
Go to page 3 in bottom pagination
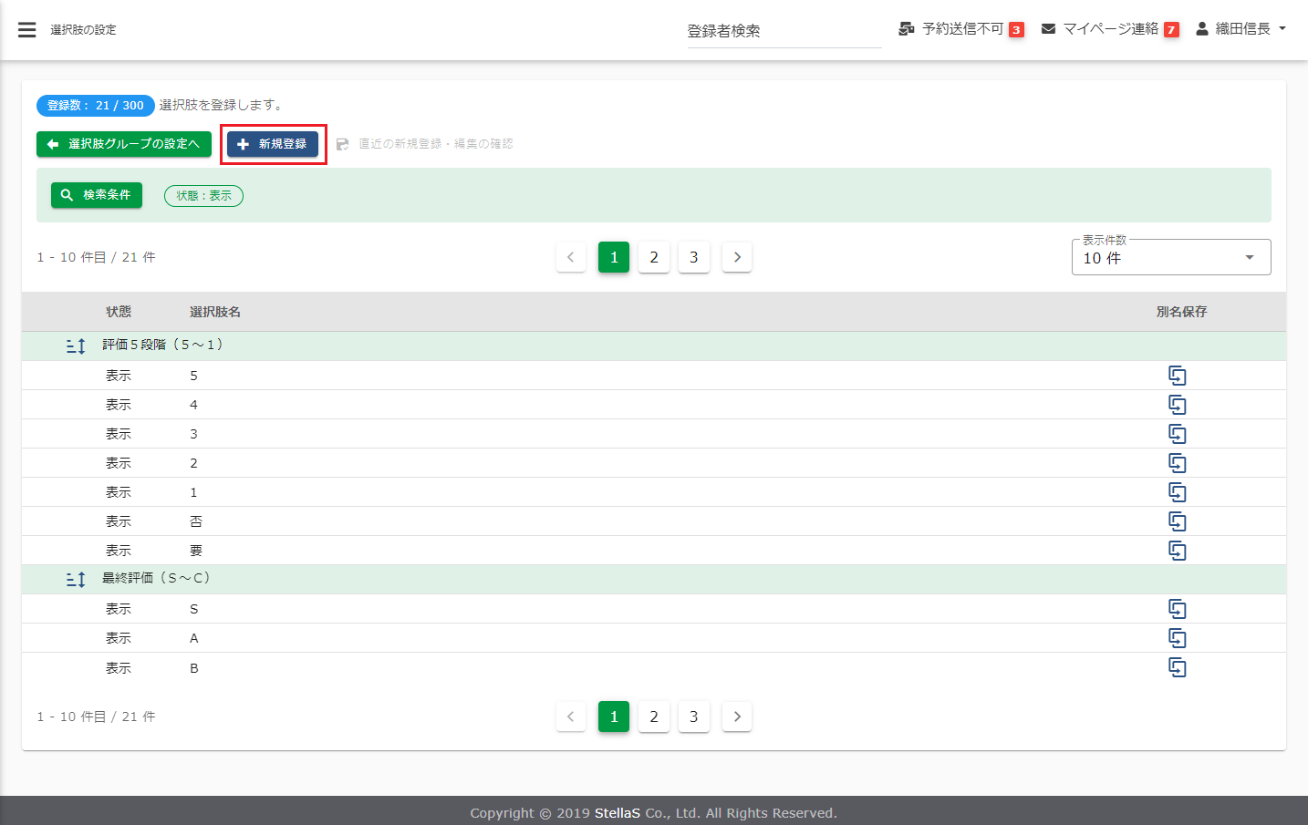(x=693, y=717)
